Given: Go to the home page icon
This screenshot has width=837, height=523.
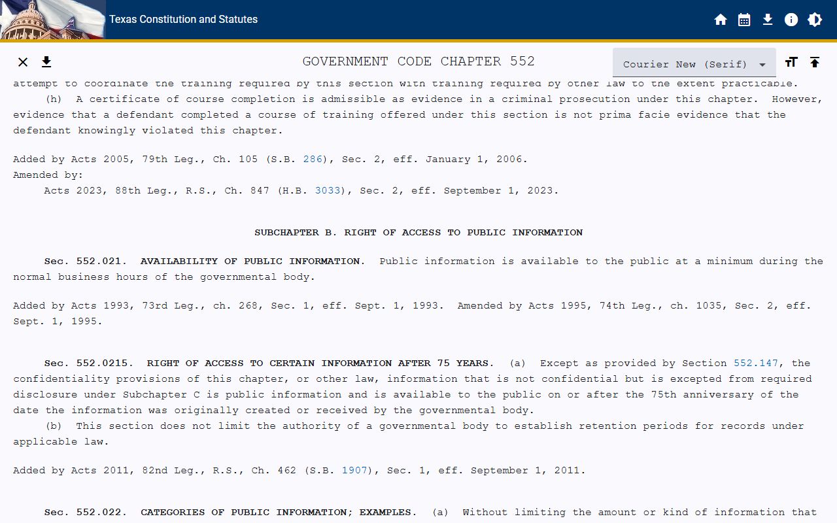Looking at the screenshot, I should pos(721,20).
